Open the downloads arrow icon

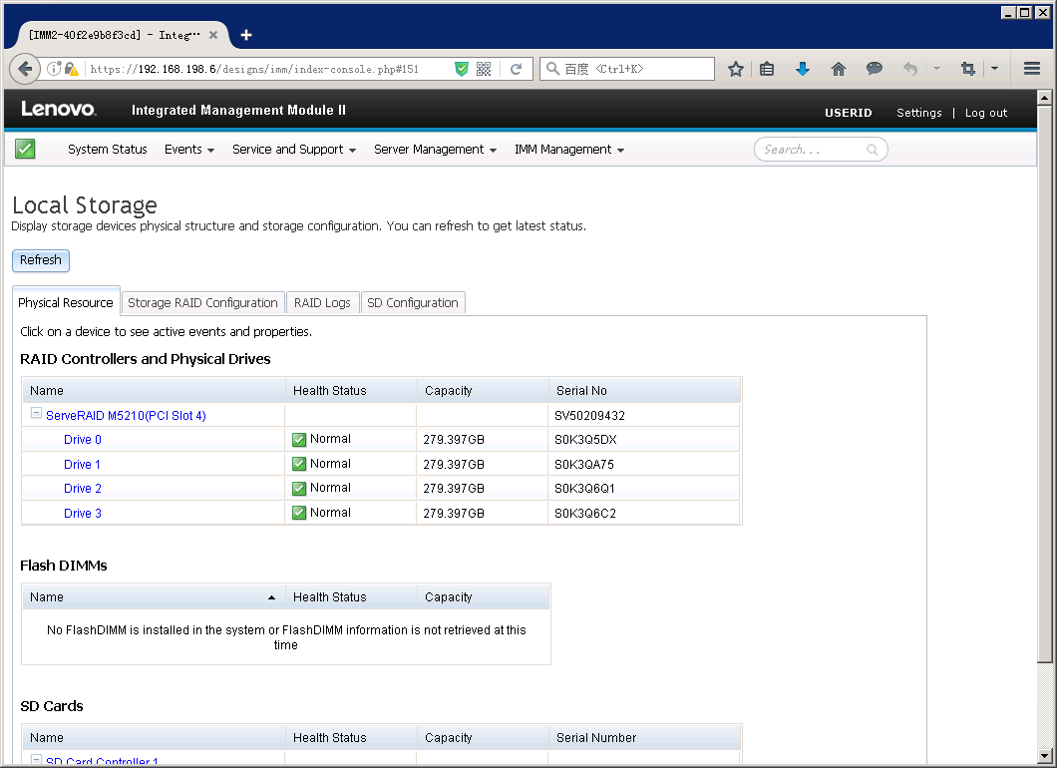[x=803, y=69]
